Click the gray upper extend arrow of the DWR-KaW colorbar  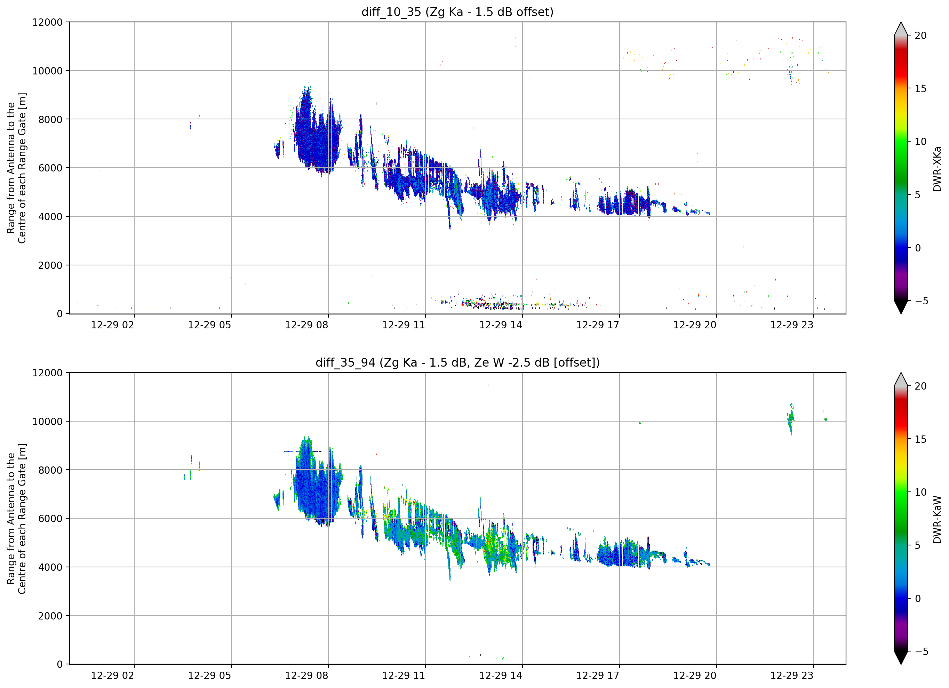pos(900,379)
